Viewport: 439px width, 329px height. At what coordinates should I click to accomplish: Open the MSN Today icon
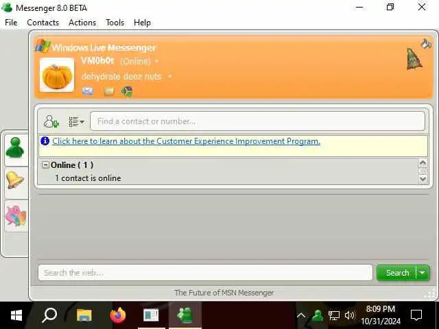(x=127, y=91)
